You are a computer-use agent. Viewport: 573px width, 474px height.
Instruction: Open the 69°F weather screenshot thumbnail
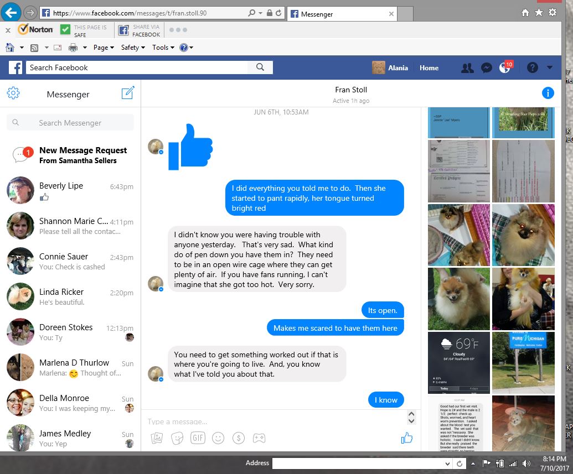pos(458,363)
